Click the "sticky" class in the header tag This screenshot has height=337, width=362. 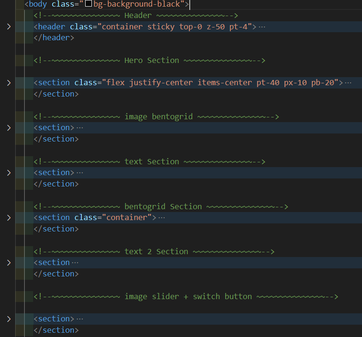[x=161, y=27]
